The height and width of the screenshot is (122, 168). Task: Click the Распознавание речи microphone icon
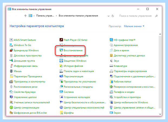point(11,87)
